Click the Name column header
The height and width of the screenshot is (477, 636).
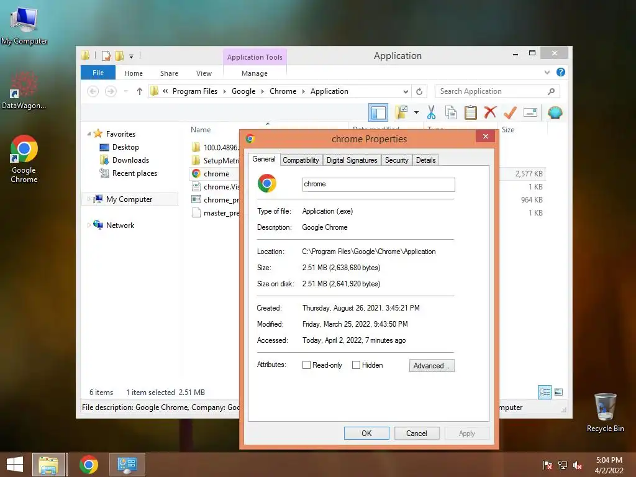[201, 130]
